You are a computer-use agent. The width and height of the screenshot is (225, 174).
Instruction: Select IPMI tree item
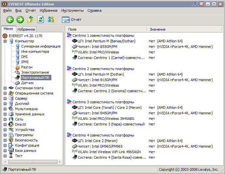click(25, 62)
